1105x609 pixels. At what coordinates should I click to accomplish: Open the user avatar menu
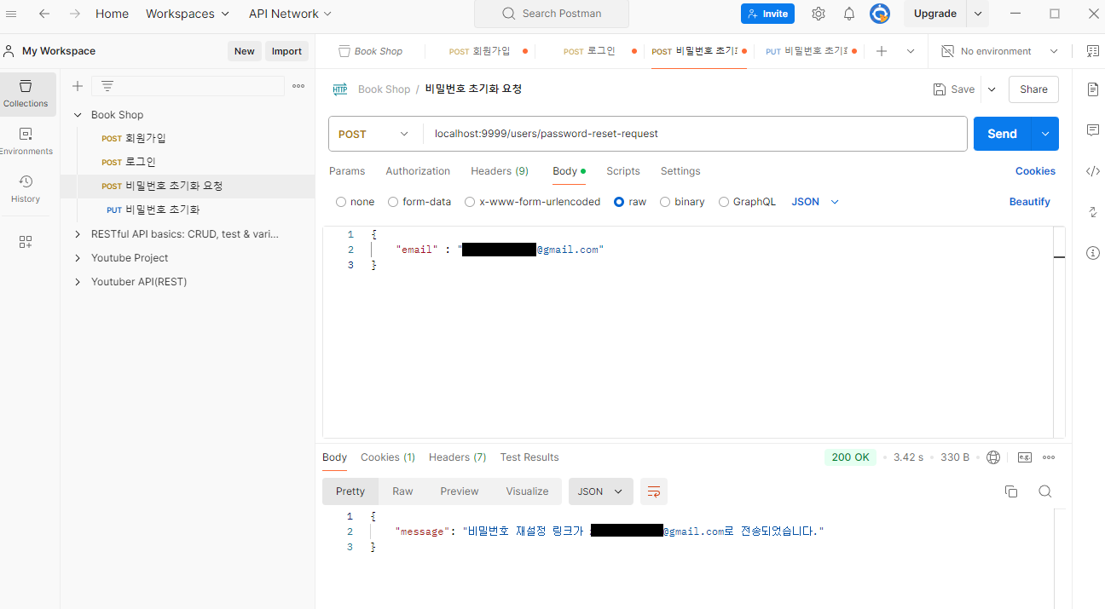880,14
